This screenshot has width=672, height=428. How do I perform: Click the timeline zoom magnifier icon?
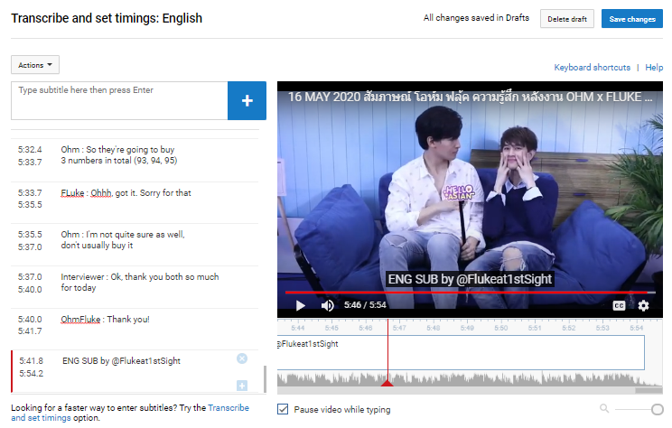coord(604,408)
